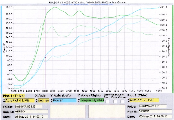This screenshot has height=120, width=174.
Task: Click the Y Axis (Right) heading label
Action: 89,95
